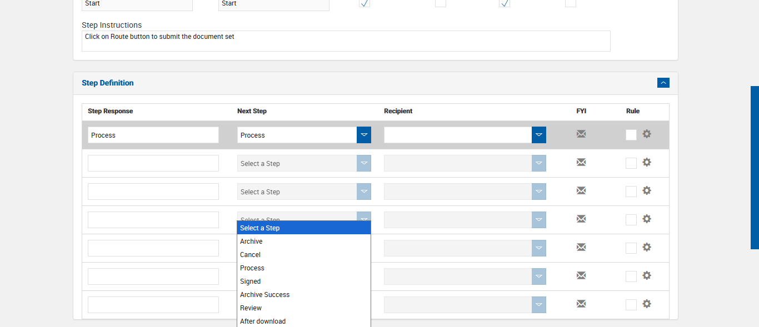Screen dimensions: 759x327
Task: Enable the Rule checkbox in the Process row
Action: [x=631, y=135]
